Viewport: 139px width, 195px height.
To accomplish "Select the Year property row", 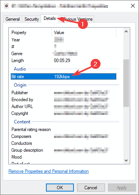I will click(64, 40).
